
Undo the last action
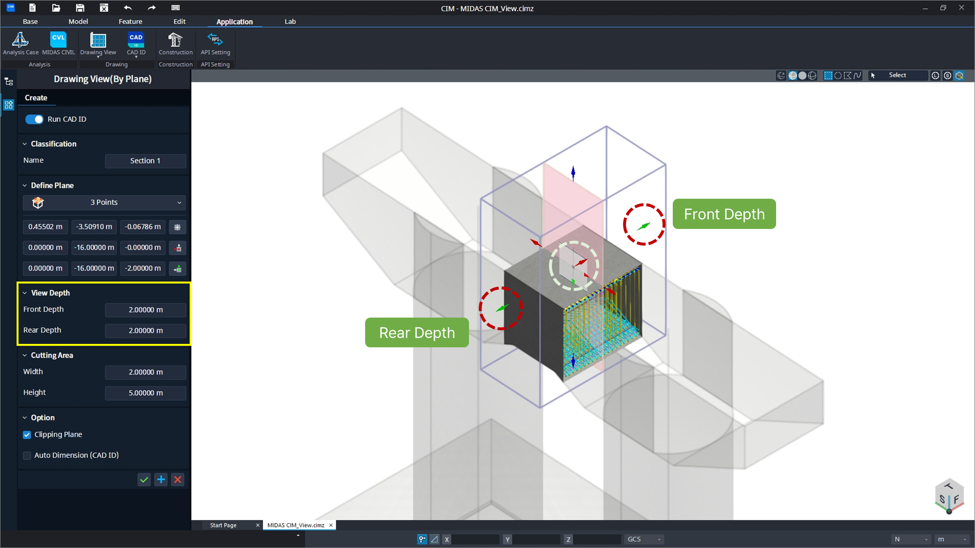128,8
